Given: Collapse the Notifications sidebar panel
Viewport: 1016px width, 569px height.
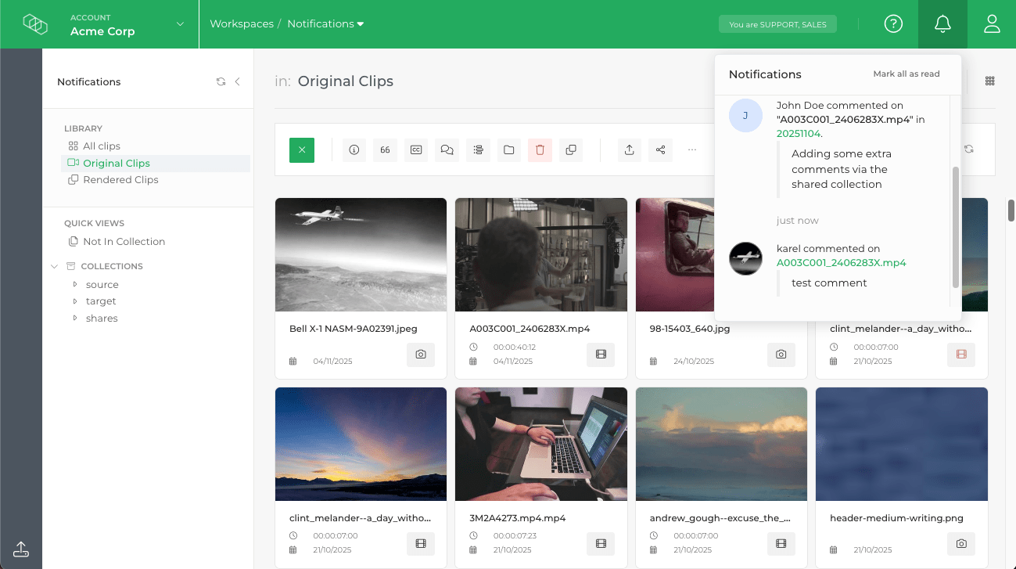Looking at the screenshot, I should (x=238, y=81).
